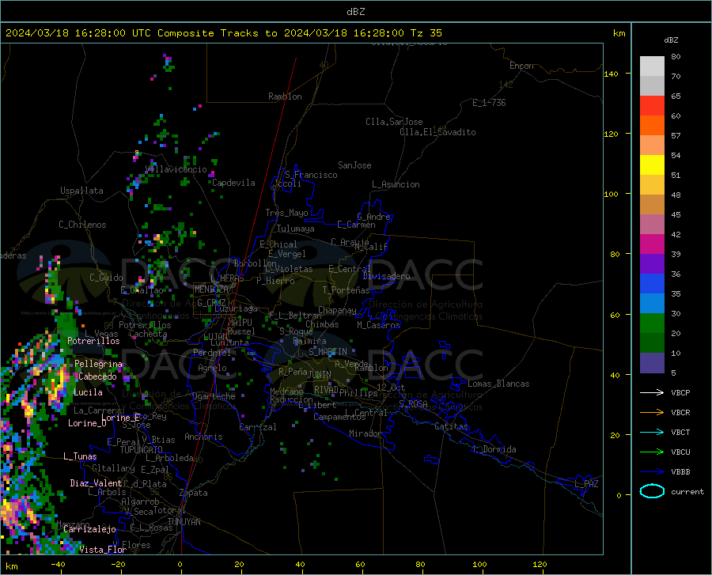
Task: Click the S_MARTIN map label
Action: click(328, 352)
